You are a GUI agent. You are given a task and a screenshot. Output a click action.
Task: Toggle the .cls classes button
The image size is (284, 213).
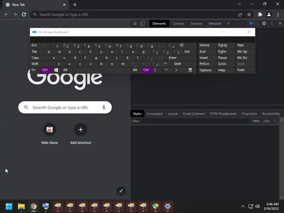click(266, 121)
